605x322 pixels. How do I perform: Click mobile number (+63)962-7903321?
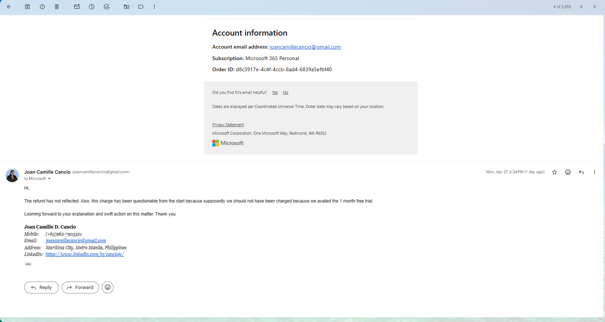click(x=63, y=234)
